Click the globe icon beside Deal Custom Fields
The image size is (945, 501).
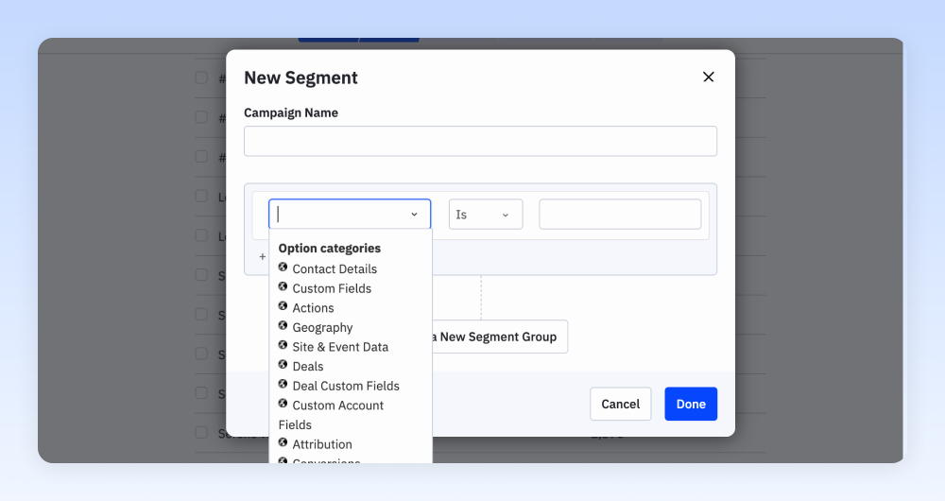283,384
